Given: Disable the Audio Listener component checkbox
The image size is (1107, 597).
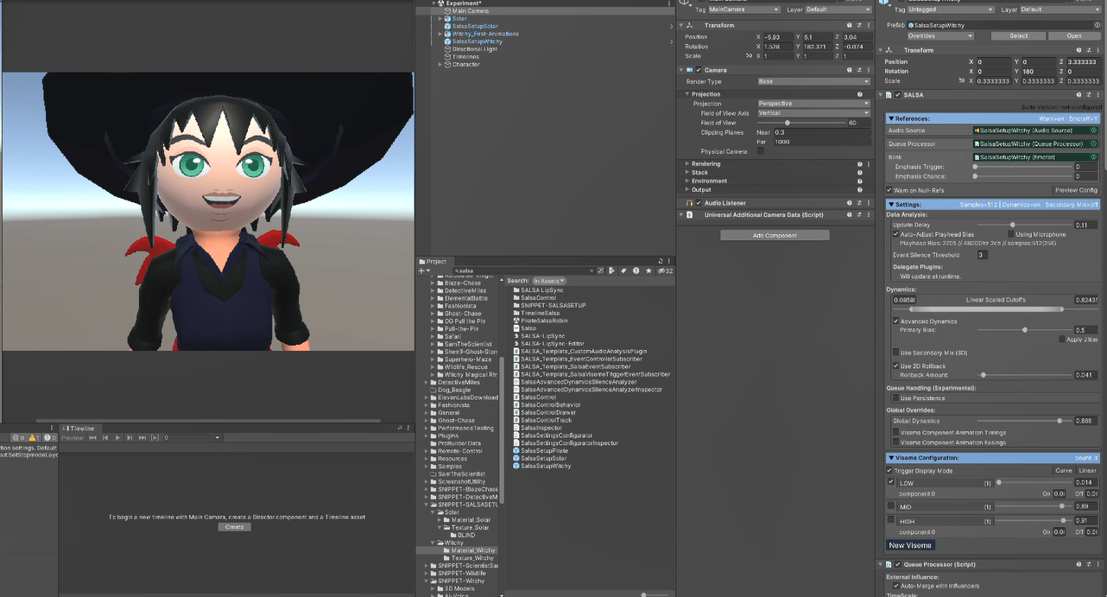Looking at the screenshot, I should tap(699, 203).
